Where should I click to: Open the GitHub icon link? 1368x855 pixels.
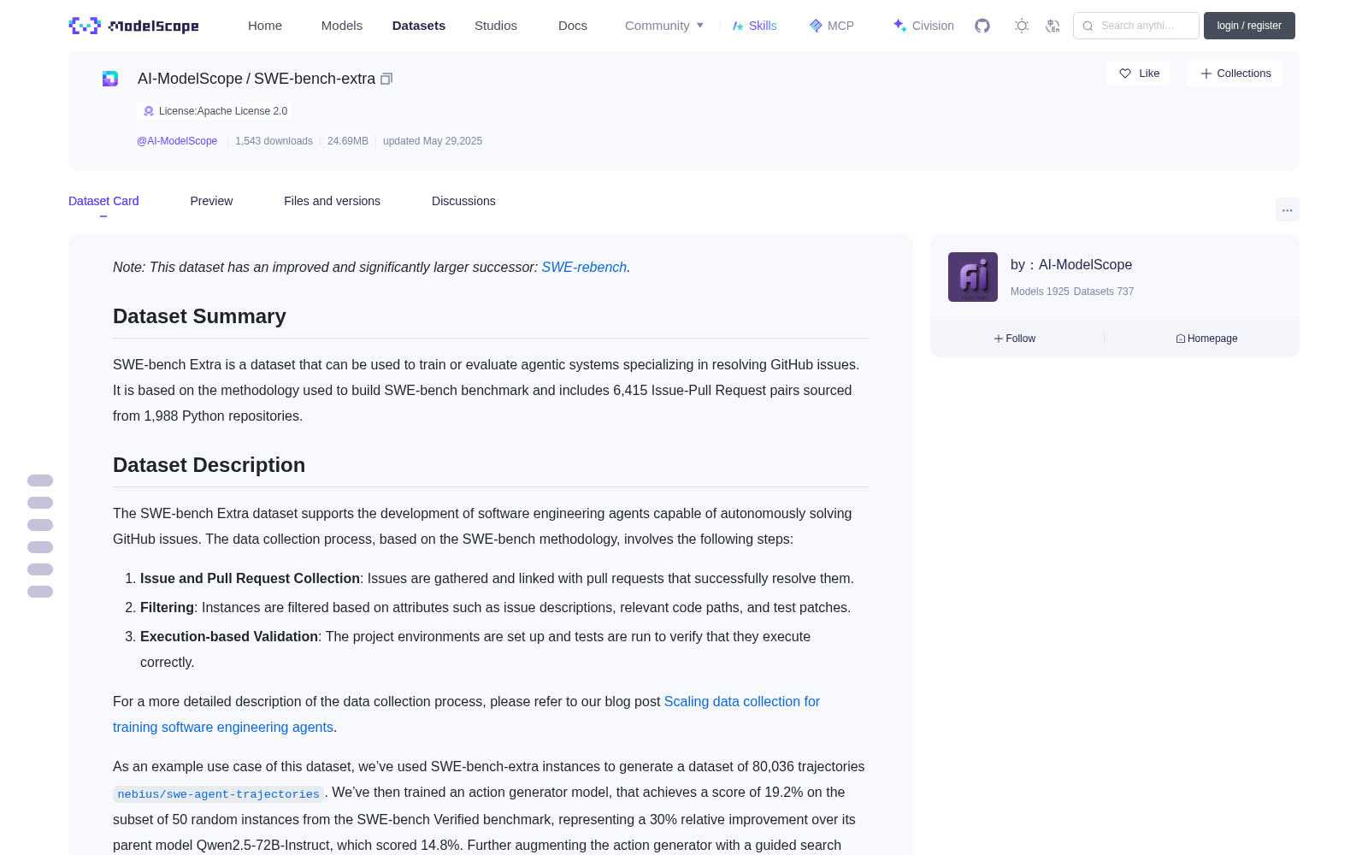(x=982, y=26)
